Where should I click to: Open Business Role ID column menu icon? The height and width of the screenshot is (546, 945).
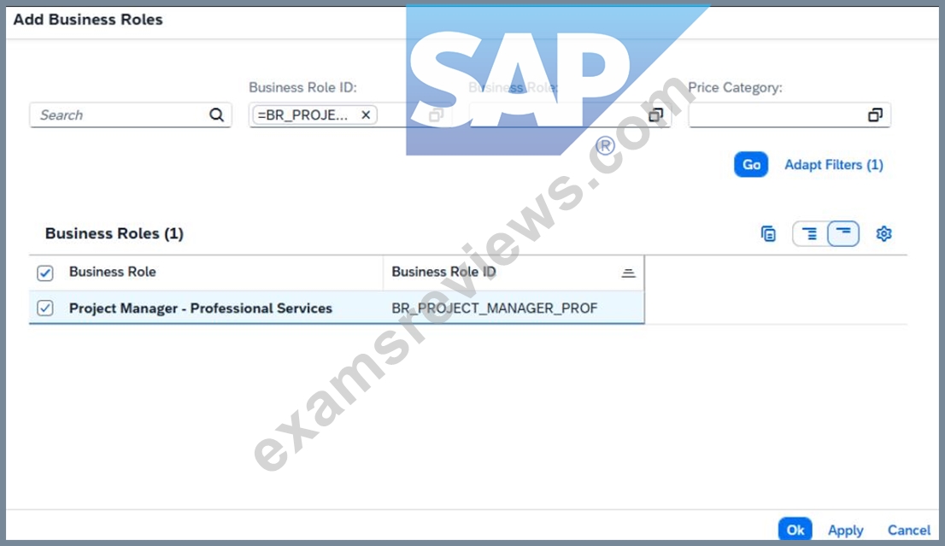[628, 273]
